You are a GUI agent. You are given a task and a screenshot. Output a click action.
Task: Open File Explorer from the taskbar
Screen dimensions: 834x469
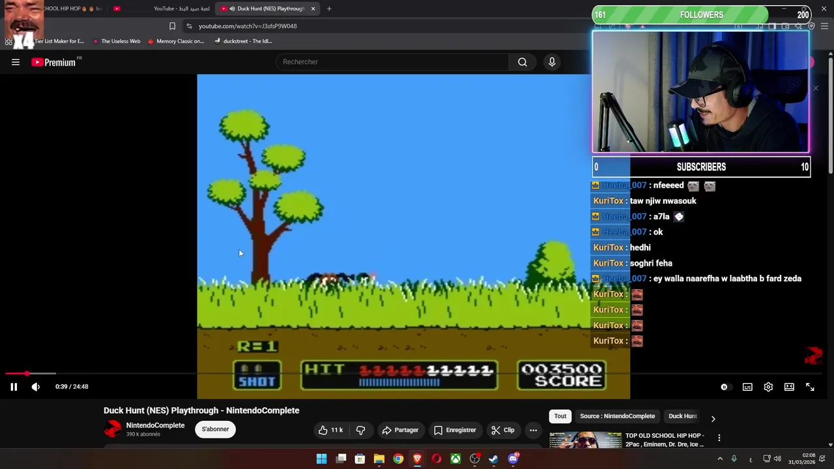click(x=379, y=459)
